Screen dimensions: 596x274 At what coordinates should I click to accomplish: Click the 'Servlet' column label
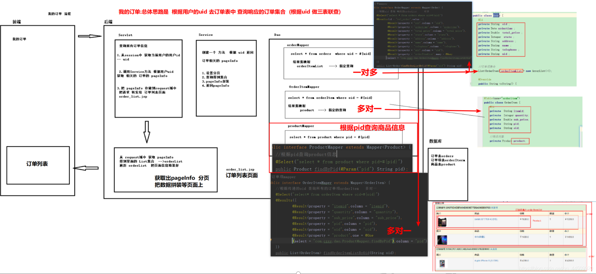125,35
